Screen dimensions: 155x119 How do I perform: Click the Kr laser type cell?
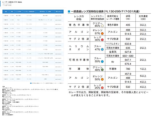113,62
